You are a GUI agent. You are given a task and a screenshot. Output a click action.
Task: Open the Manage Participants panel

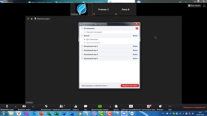[61, 107]
